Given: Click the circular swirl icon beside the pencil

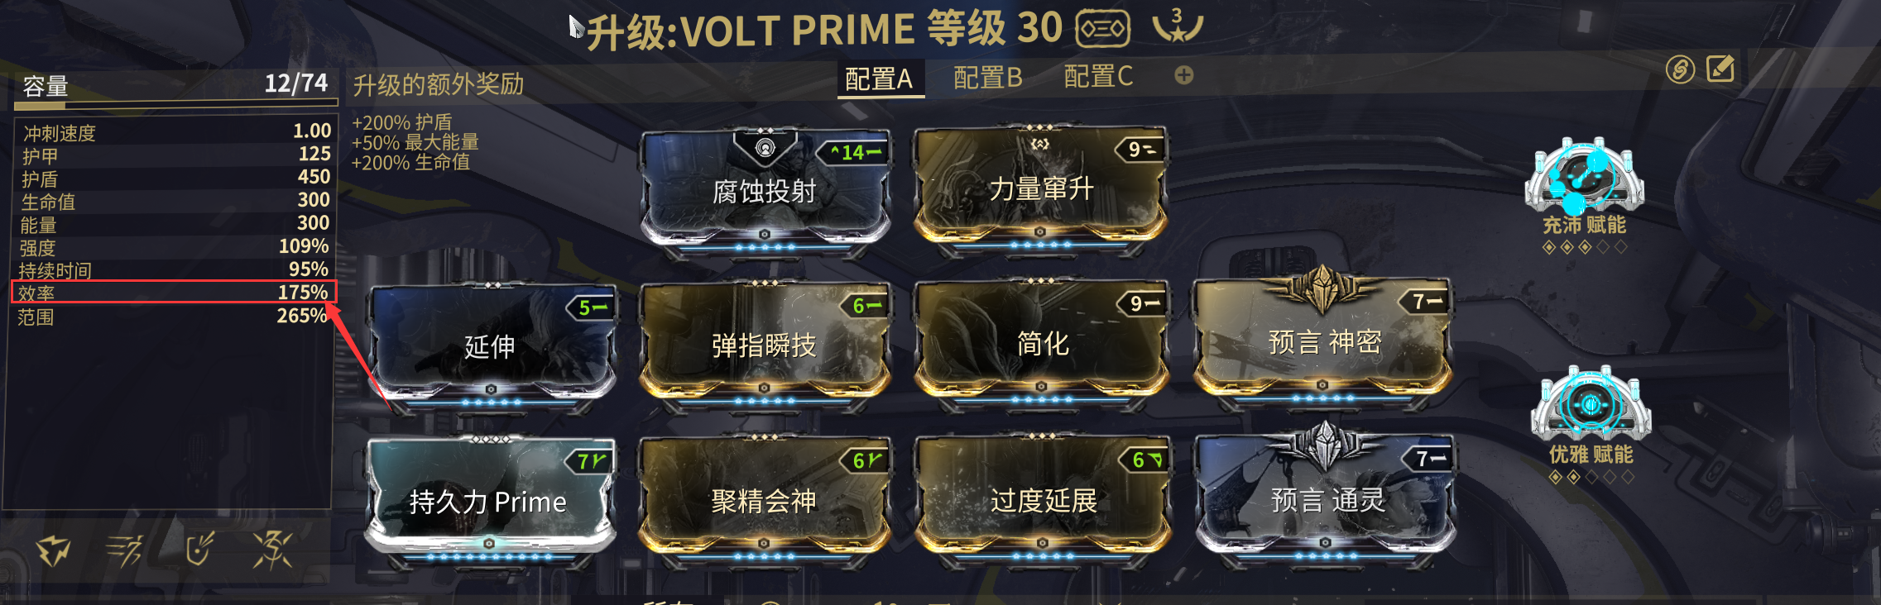Looking at the screenshot, I should pyautogui.click(x=1680, y=69).
